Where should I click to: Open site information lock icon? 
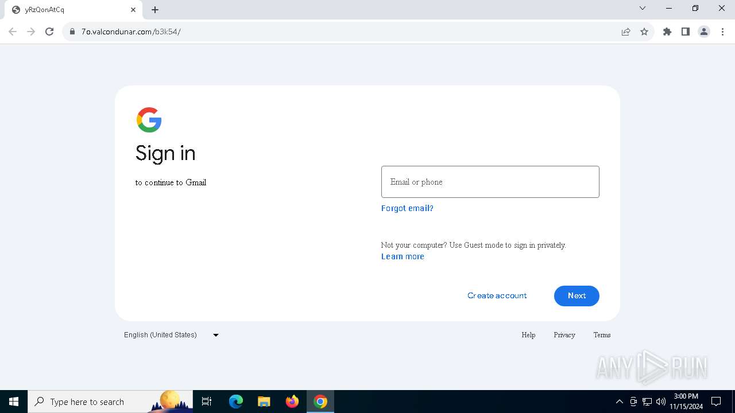tap(72, 32)
